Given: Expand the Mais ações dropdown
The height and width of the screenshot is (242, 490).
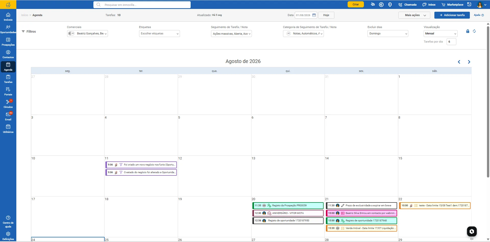Looking at the screenshot, I should [x=414, y=15].
